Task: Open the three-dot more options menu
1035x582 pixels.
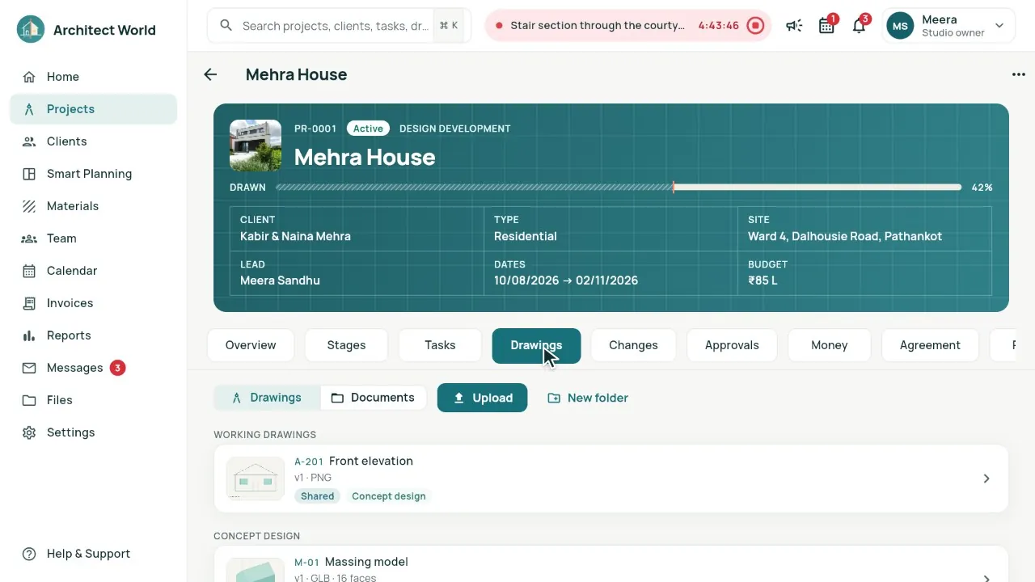Action: [1018, 74]
